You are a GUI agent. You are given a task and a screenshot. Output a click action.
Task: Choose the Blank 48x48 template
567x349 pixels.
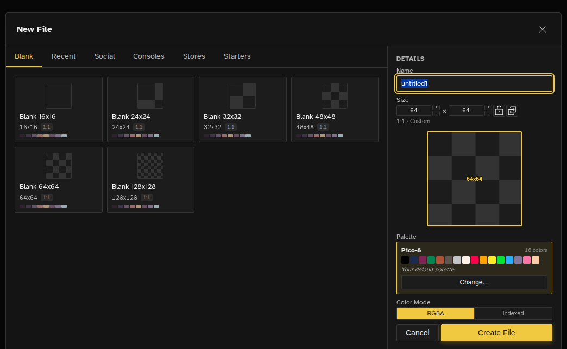coord(335,109)
